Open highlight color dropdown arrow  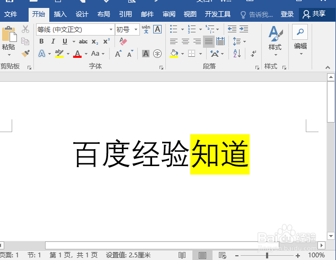tap(68, 54)
